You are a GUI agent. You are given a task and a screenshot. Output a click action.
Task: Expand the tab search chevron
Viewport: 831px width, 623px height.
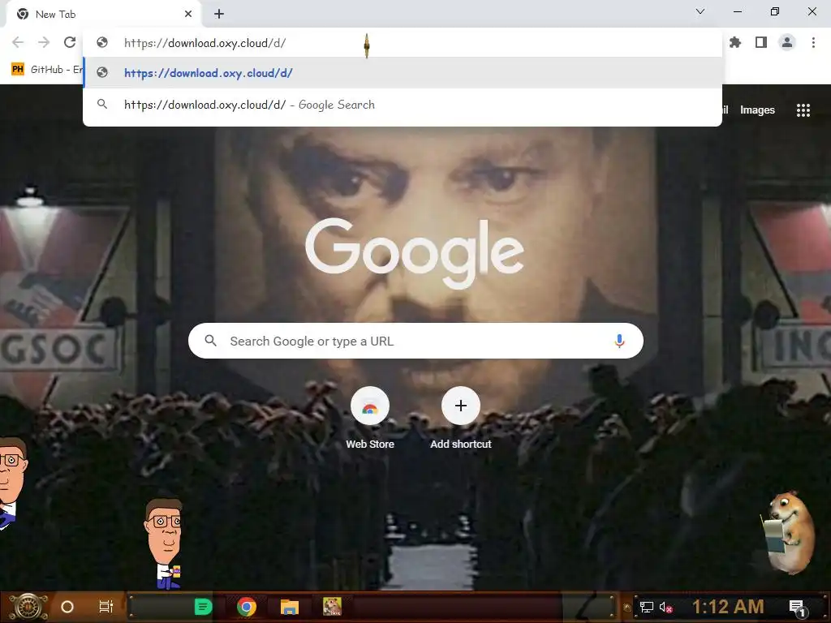pos(700,11)
